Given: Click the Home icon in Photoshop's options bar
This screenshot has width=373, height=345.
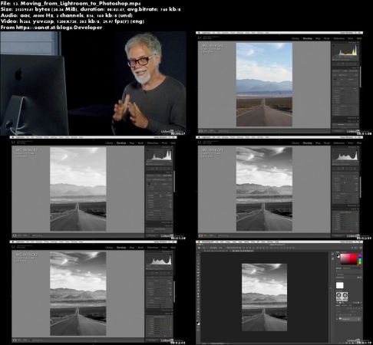Looking at the screenshot, I should [x=199, y=248].
